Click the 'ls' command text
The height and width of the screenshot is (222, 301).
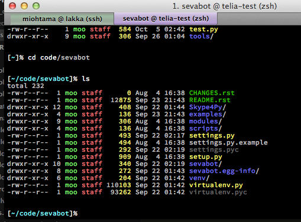(x=86, y=79)
